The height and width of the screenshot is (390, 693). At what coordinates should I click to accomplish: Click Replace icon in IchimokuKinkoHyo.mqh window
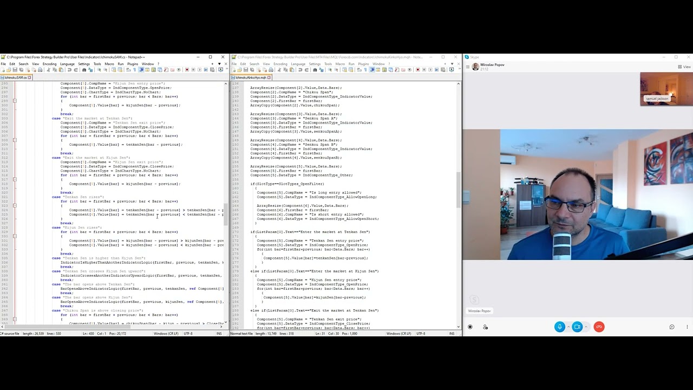coord(321,70)
